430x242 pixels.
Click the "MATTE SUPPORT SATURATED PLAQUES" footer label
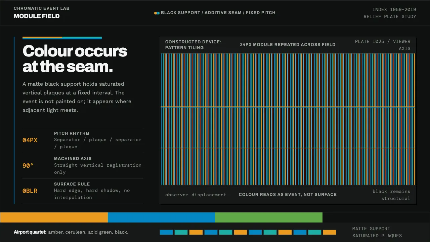point(377,232)
